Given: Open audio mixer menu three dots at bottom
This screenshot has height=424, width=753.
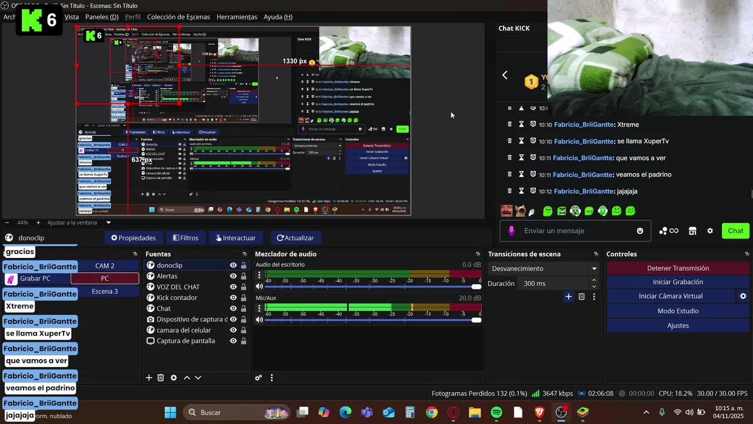Looking at the screenshot, I should (271, 378).
